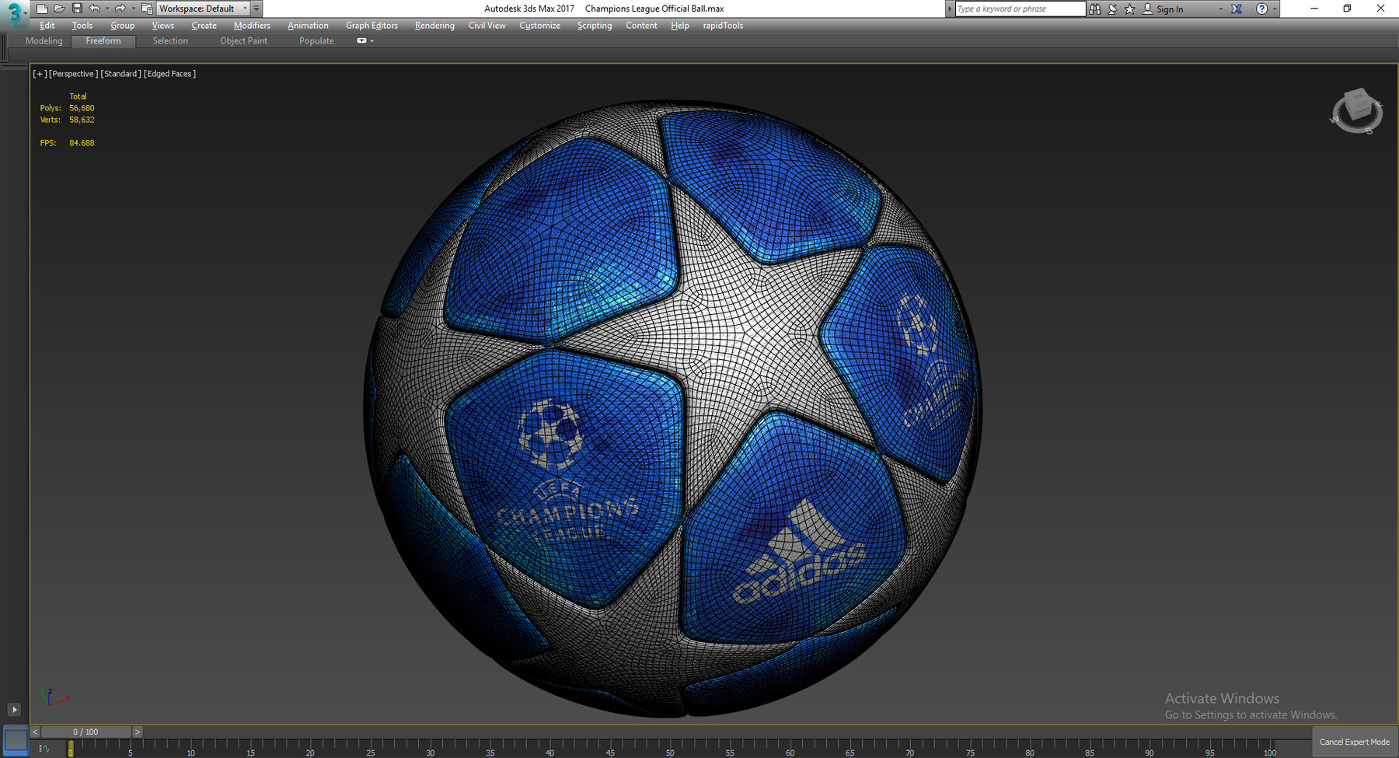Image resolution: width=1399 pixels, height=758 pixels.
Task: Switch to the Populate ribbon tab
Action: pos(316,41)
